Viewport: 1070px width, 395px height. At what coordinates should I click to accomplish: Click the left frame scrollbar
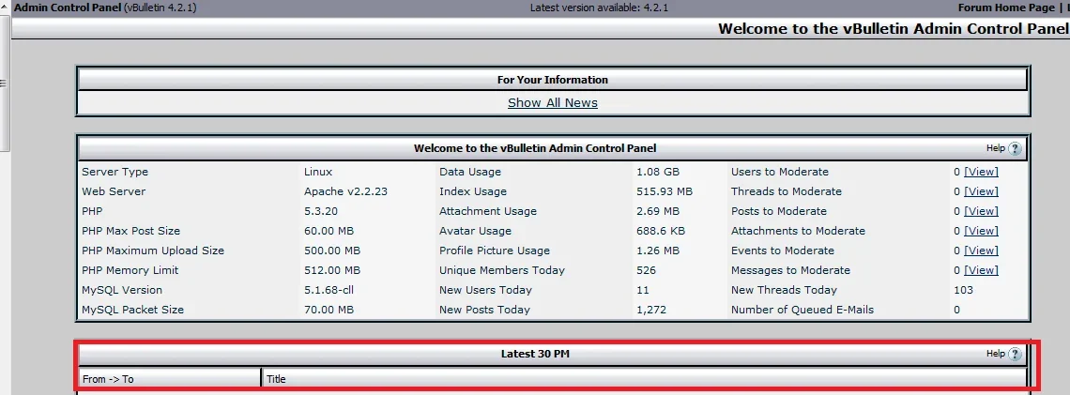tap(5, 82)
